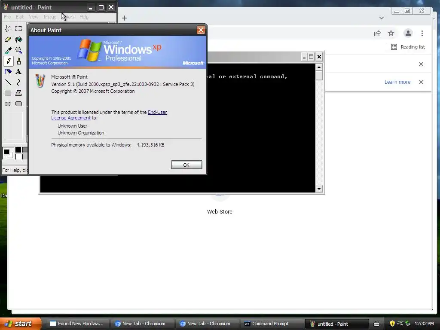
Task: Select the Free-Form Select tool in Paint
Action: point(8,29)
